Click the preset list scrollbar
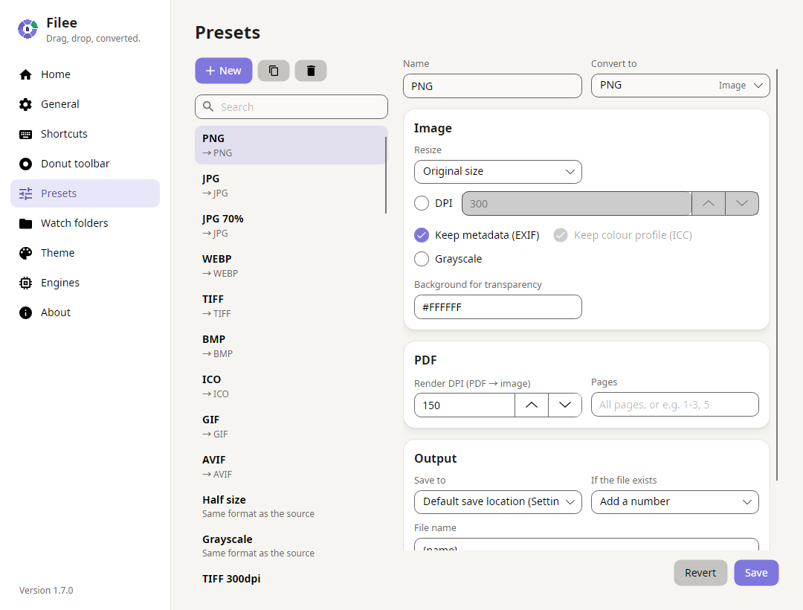The width and height of the screenshot is (803, 610). pos(386,175)
